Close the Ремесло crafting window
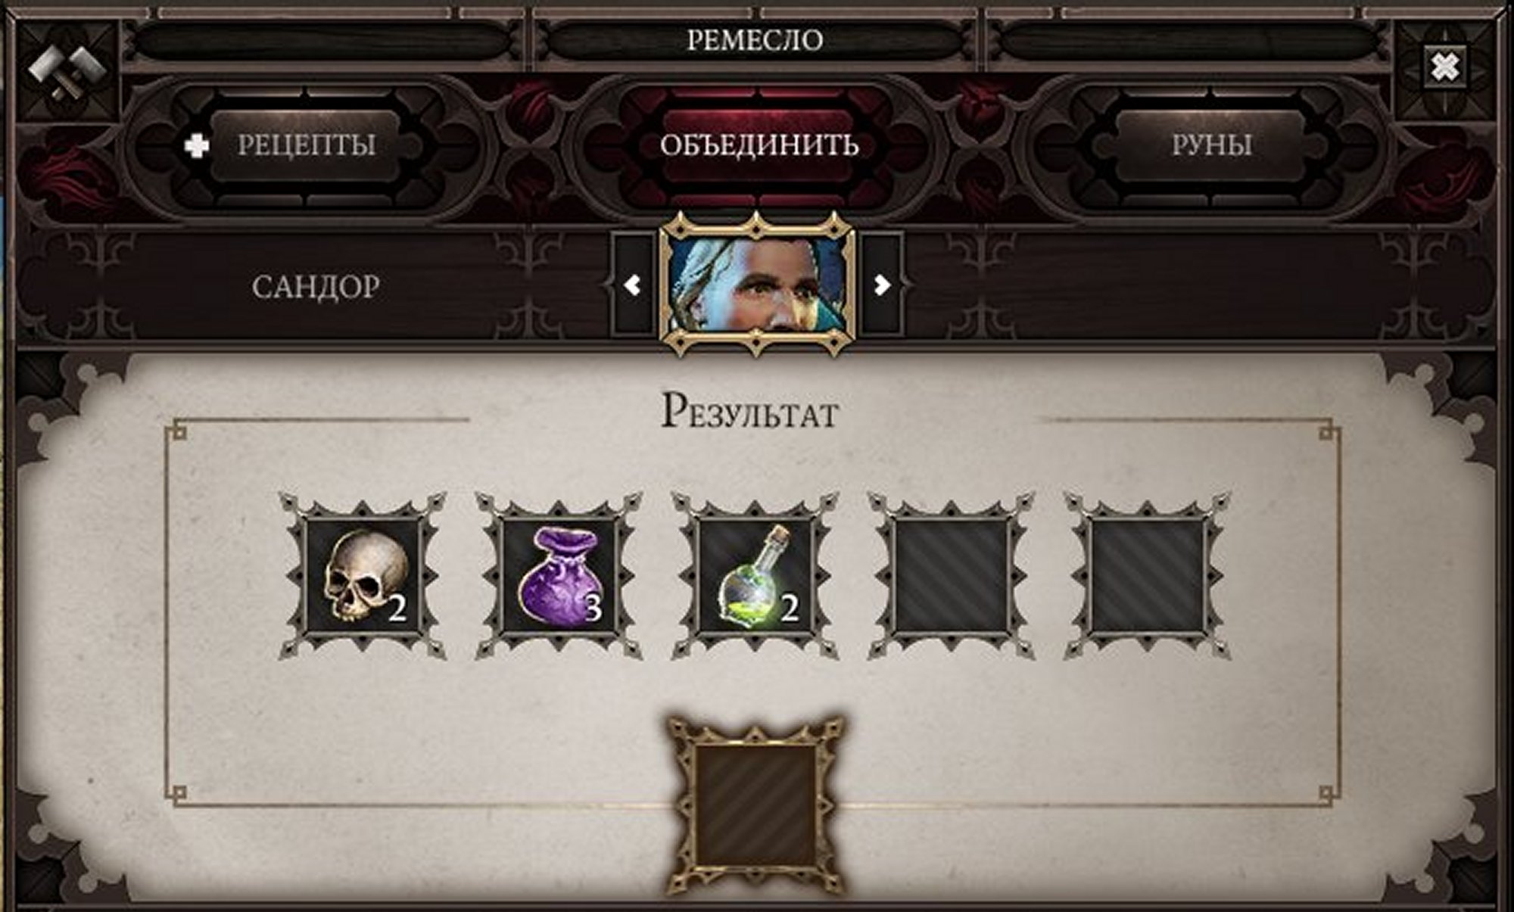The image size is (1514, 912). [1445, 68]
